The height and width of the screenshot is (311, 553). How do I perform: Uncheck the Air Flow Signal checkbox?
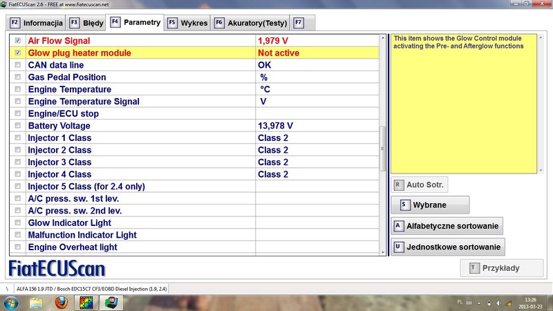(18, 41)
